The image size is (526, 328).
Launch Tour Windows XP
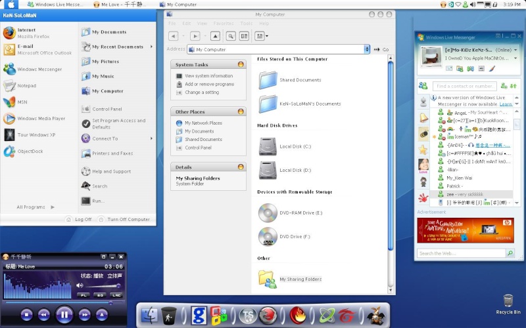[x=30, y=134]
